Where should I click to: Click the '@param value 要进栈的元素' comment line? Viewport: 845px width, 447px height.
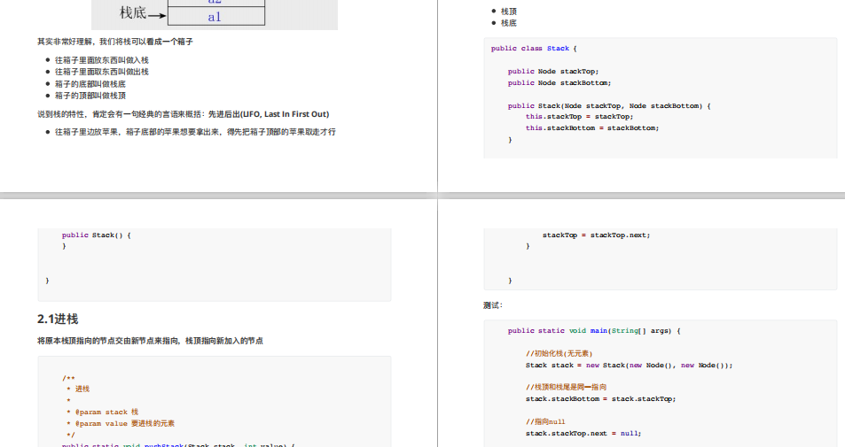pyautogui.click(x=121, y=423)
